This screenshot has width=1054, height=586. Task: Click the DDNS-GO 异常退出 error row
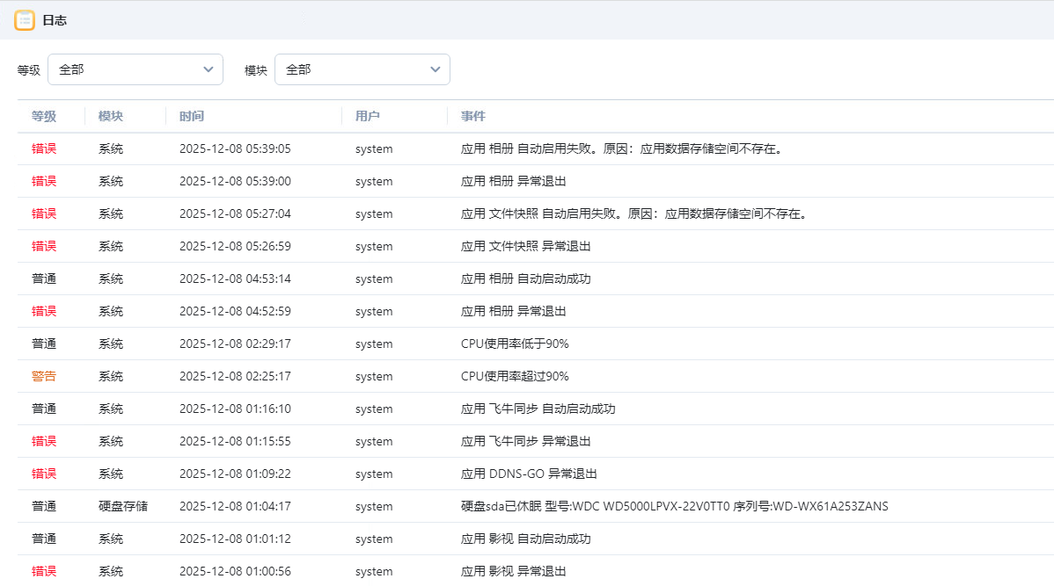(529, 474)
